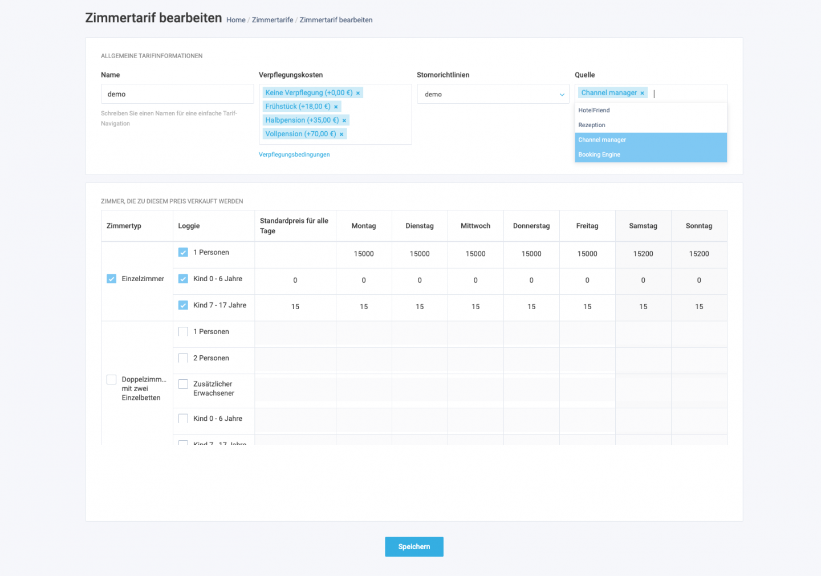
Task: Edit Donnerstag price 15000 for 1 Personen
Action: (531, 254)
